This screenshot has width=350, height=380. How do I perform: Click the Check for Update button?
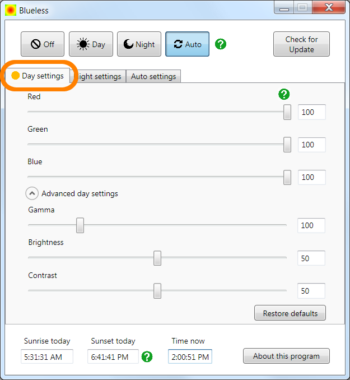tap(301, 44)
